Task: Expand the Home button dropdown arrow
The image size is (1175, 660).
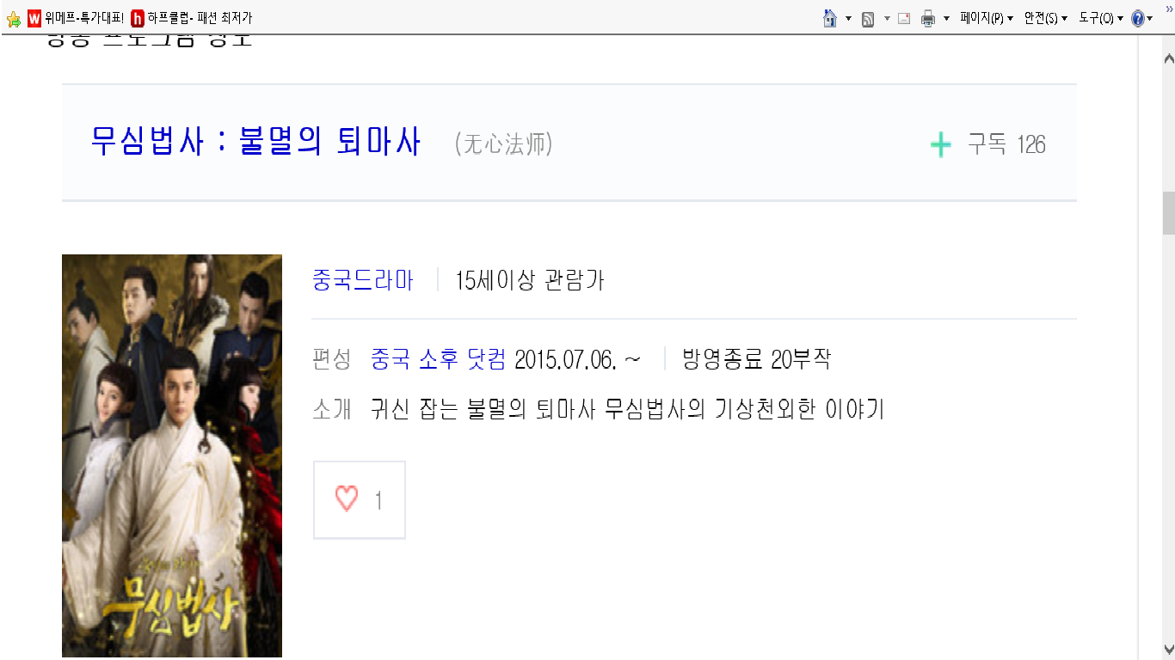Action: (x=848, y=18)
